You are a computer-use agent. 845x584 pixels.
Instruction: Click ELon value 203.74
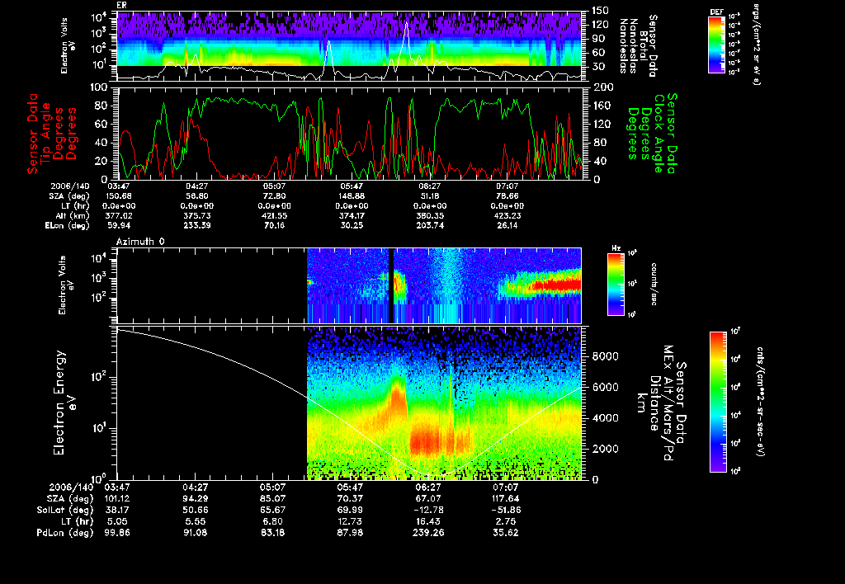(429, 226)
